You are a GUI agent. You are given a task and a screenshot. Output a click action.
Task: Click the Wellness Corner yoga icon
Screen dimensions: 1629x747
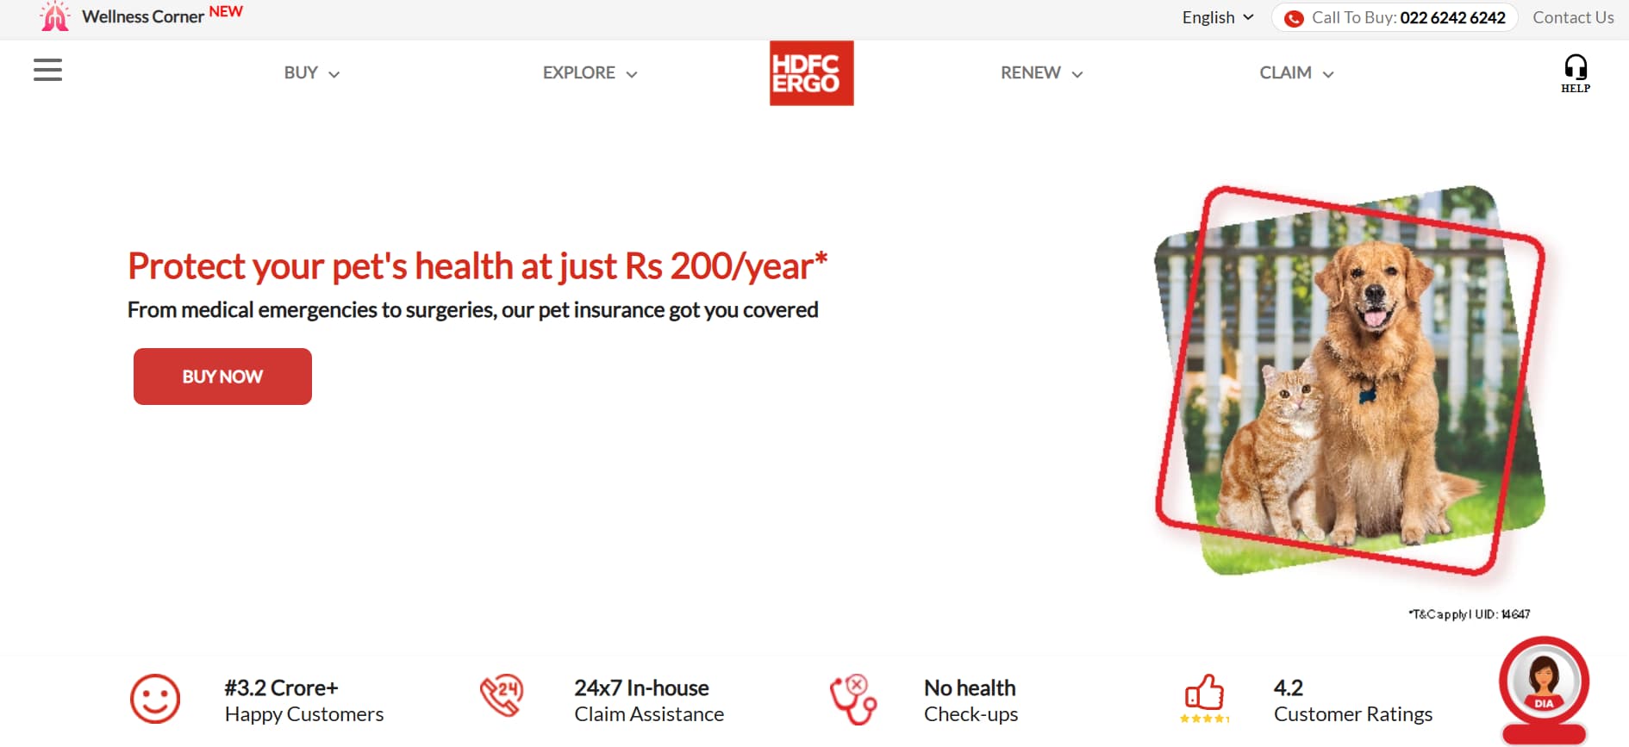(x=55, y=16)
